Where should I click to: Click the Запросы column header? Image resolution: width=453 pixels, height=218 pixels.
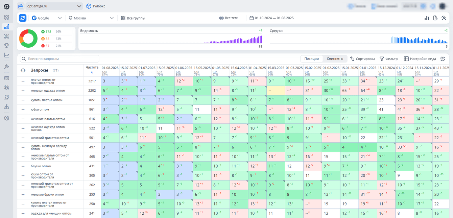[39, 70]
